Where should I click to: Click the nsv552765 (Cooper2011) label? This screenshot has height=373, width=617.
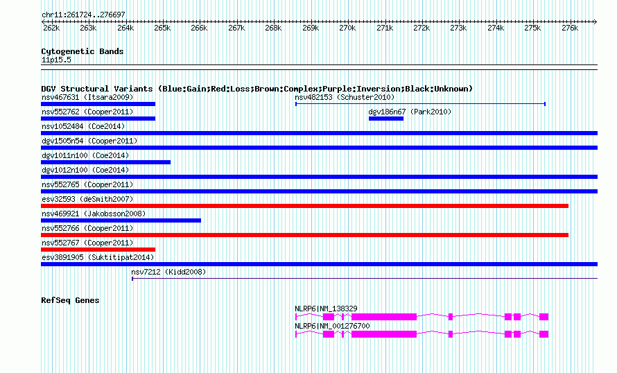point(87,184)
